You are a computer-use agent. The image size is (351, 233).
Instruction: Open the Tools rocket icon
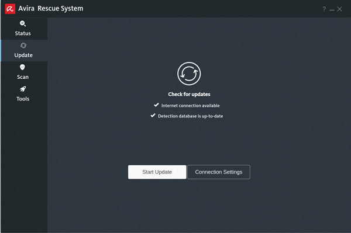pos(23,89)
